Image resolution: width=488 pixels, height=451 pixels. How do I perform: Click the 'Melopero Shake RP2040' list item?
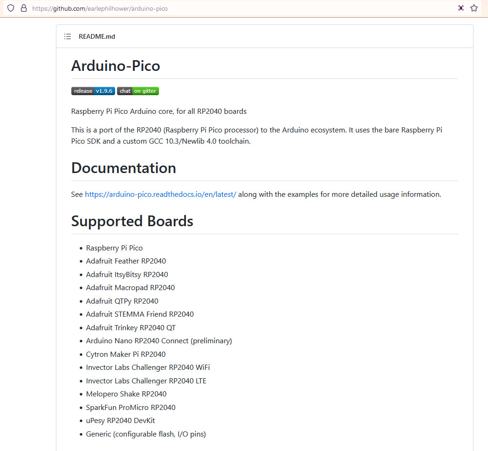pos(126,394)
